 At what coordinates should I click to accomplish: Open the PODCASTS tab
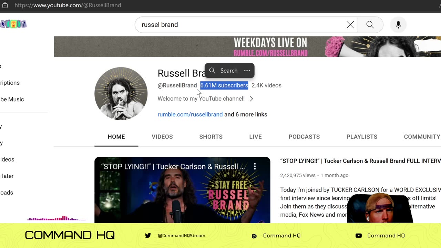[304, 137]
